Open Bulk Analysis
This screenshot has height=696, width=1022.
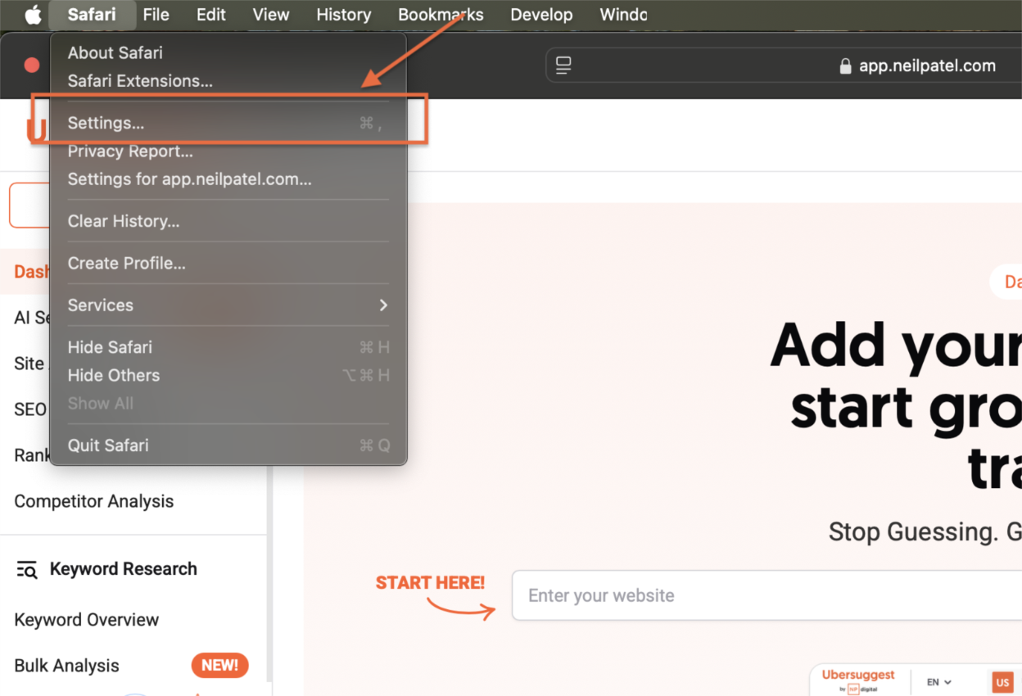click(x=66, y=666)
